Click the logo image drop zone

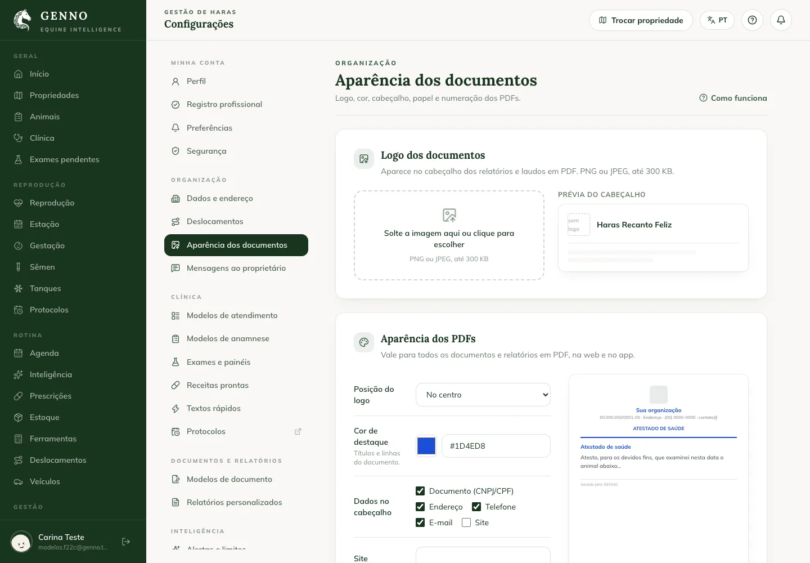pos(449,235)
